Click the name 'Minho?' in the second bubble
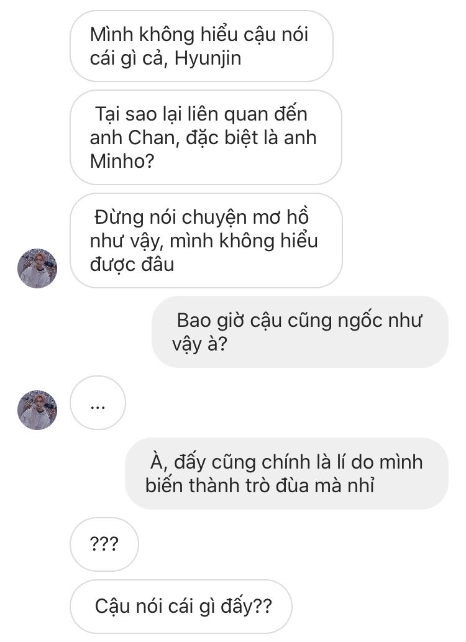This screenshot has width=466, height=642. (x=122, y=161)
